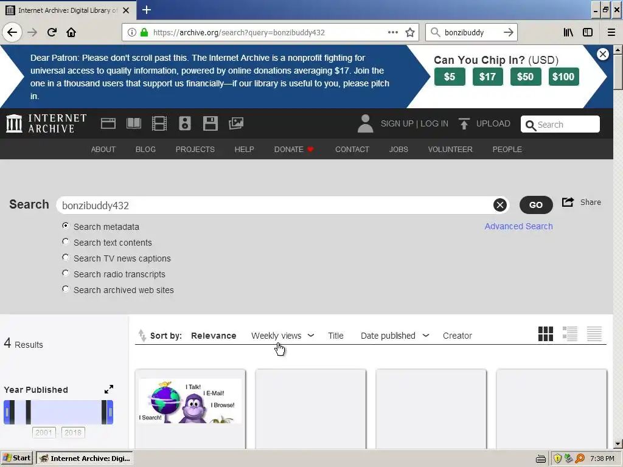Go back with the browser Back arrow
The height and width of the screenshot is (467, 623).
point(12,32)
